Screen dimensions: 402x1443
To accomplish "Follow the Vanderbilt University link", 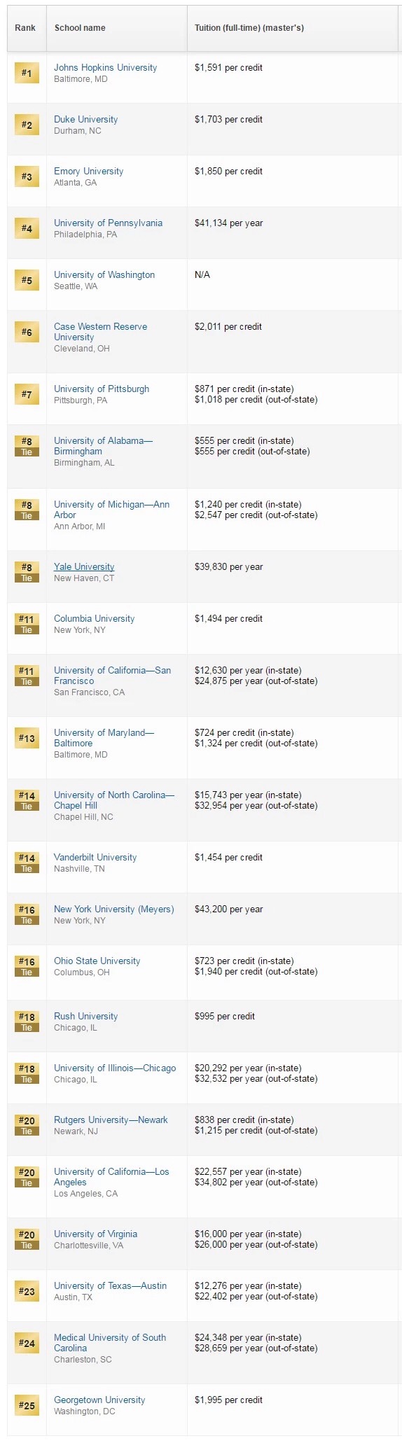I will tap(95, 858).
